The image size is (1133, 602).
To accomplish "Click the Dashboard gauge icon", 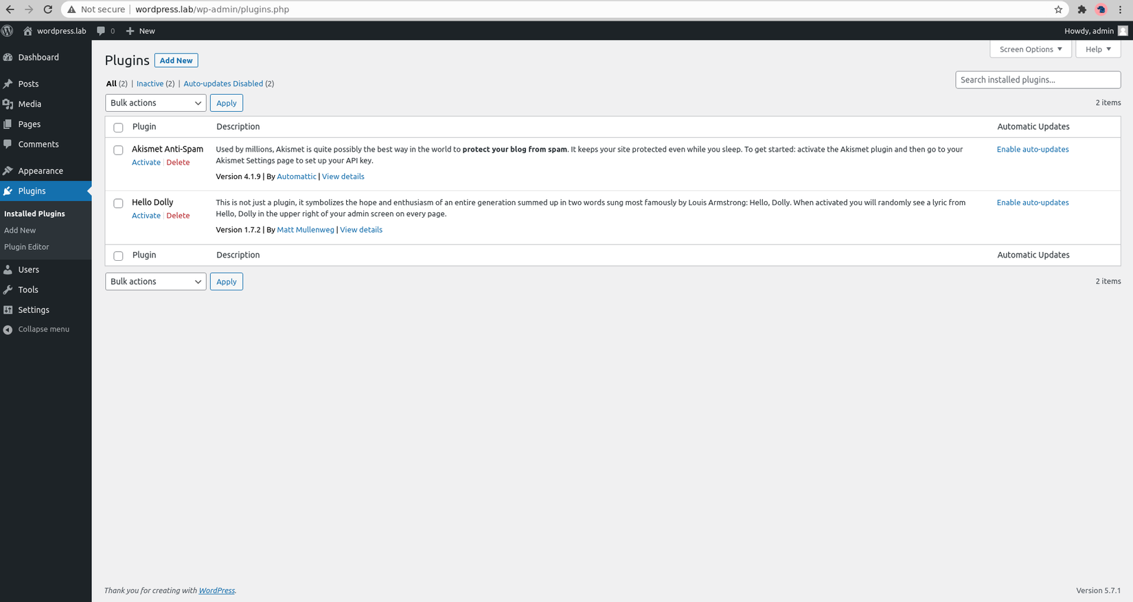I will (x=8, y=58).
